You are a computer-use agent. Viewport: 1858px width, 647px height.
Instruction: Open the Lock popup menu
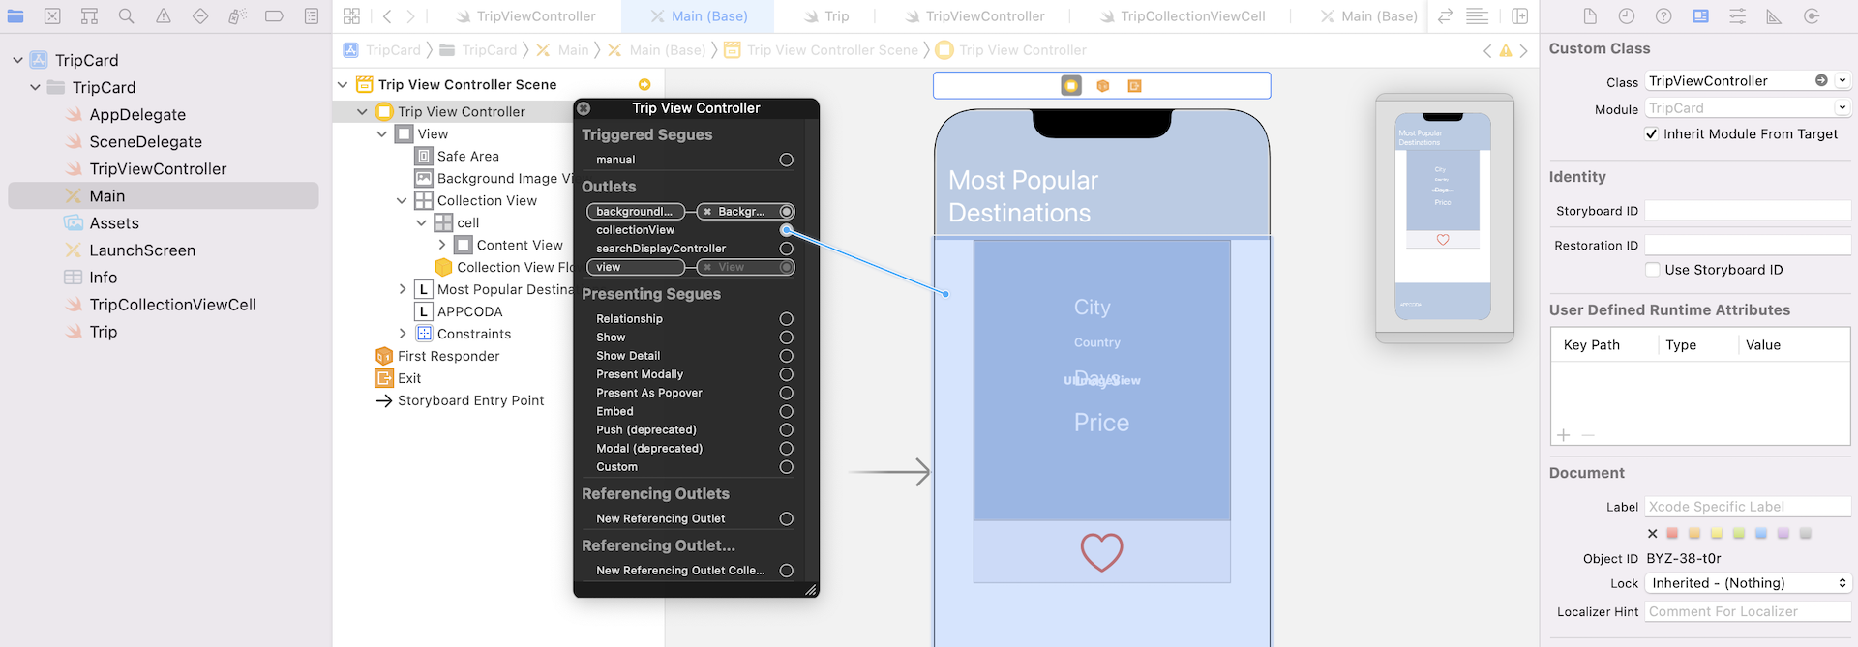pos(1748,583)
